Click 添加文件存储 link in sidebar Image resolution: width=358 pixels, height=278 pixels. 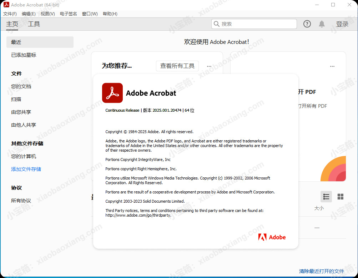click(x=26, y=169)
